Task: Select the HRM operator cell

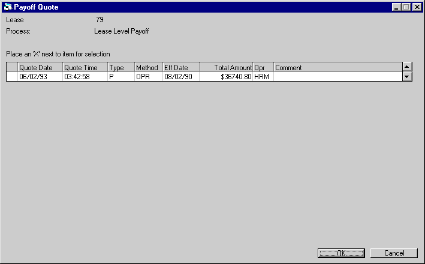Action: point(263,77)
